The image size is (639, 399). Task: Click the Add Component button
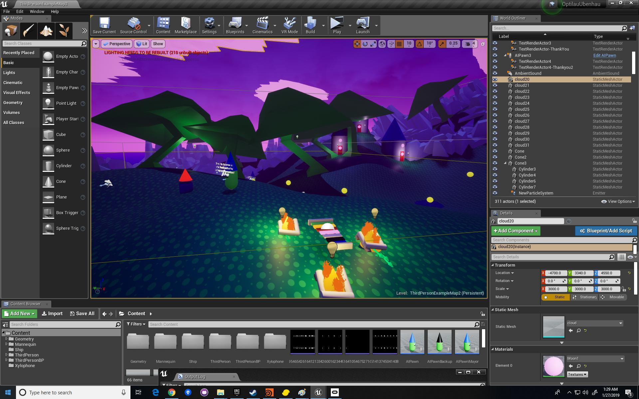pyautogui.click(x=516, y=231)
